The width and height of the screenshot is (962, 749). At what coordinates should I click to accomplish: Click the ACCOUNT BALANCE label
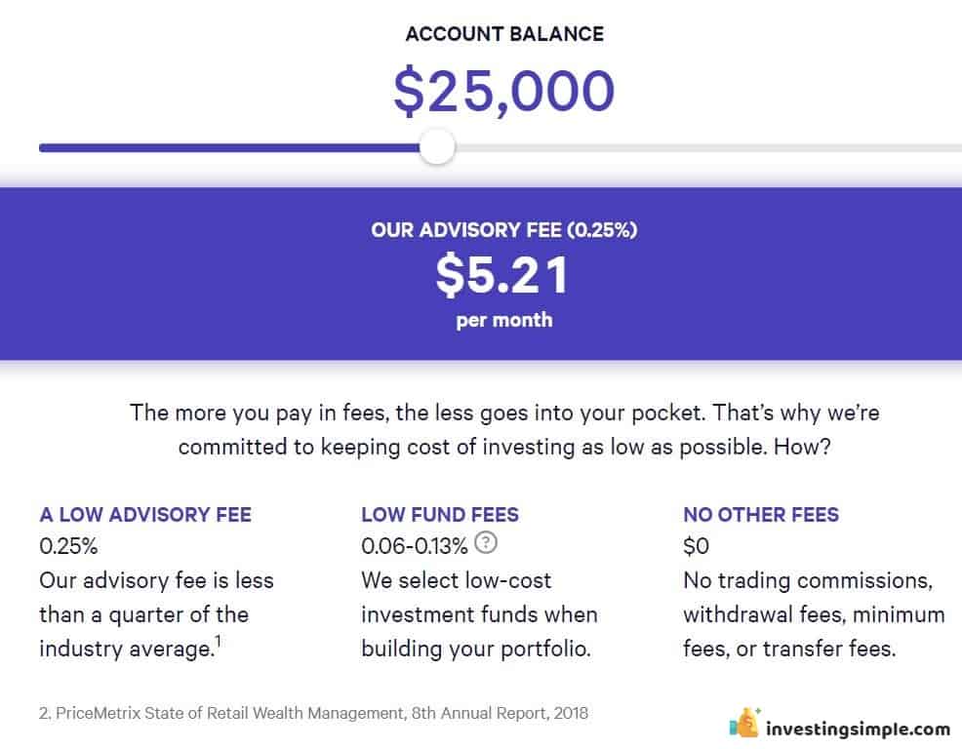[504, 34]
